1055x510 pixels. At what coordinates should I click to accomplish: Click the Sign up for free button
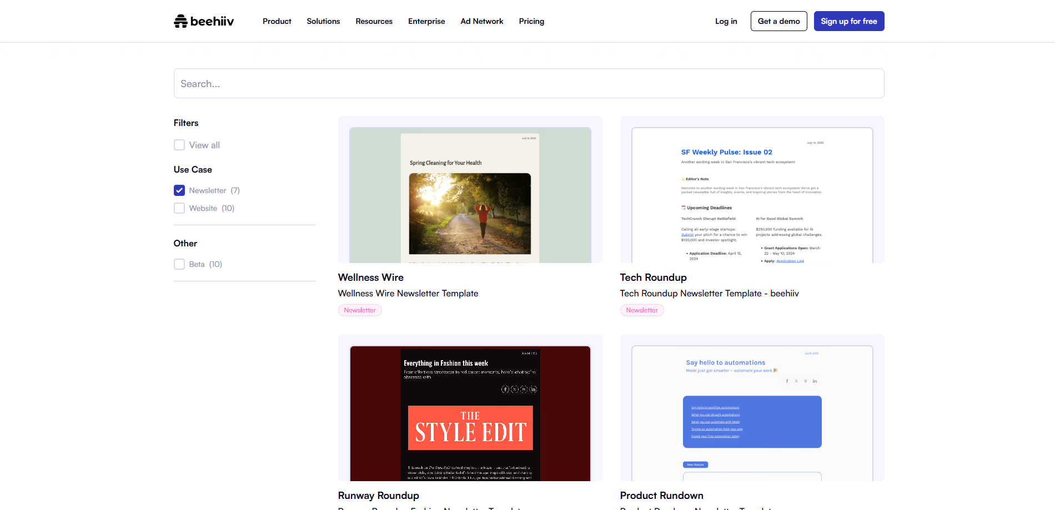point(849,21)
